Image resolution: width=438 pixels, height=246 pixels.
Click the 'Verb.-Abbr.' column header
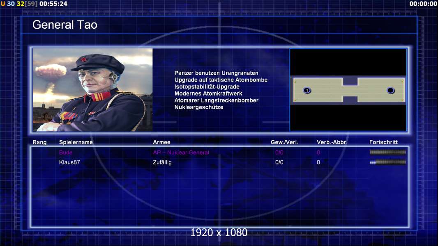(332, 142)
